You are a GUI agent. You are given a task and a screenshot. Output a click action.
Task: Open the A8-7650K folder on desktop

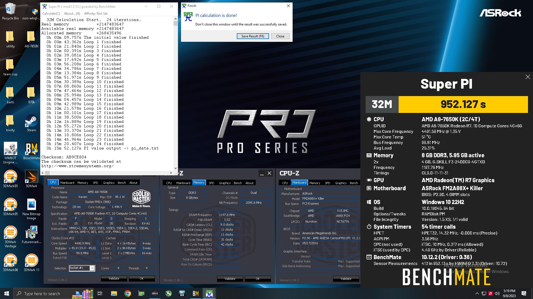coord(31,39)
